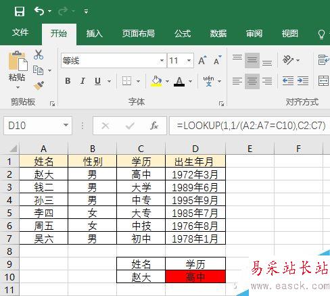Viewport: 330px width, 296px height.
Task: Click the Save icon in quick access toolbar
Action: [20, 11]
